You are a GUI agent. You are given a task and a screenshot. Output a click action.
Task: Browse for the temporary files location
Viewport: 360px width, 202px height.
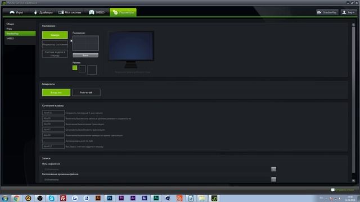[x=273, y=180]
